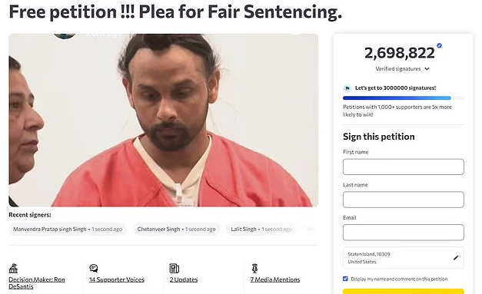Click the First name input field

point(404,167)
